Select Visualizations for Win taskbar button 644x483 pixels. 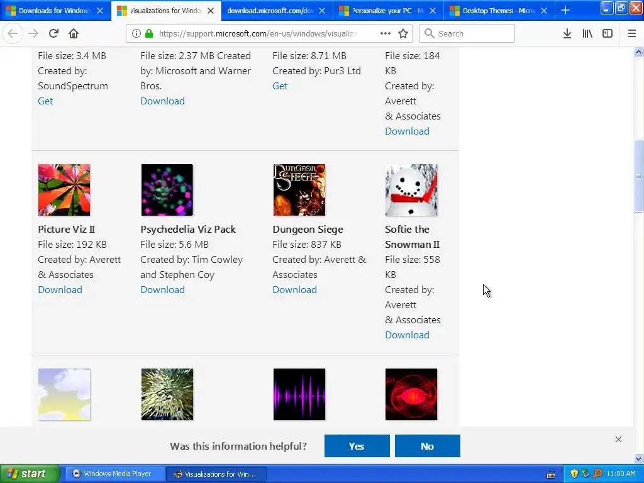(216, 474)
